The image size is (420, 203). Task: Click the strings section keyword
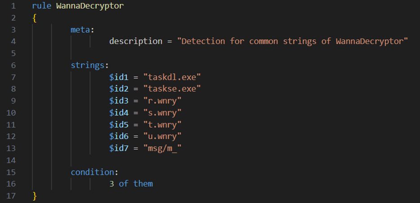coord(87,65)
